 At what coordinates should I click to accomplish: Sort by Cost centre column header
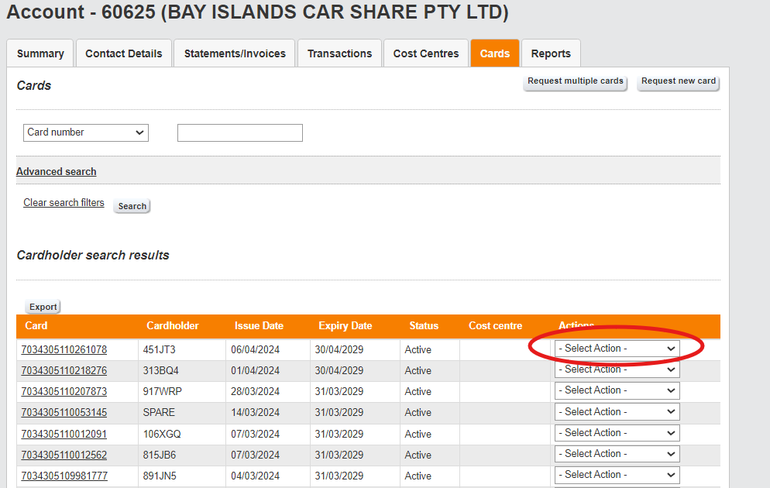click(496, 325)
